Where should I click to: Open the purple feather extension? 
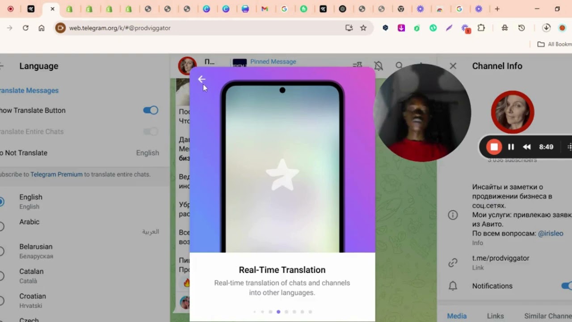click(449, 28)
